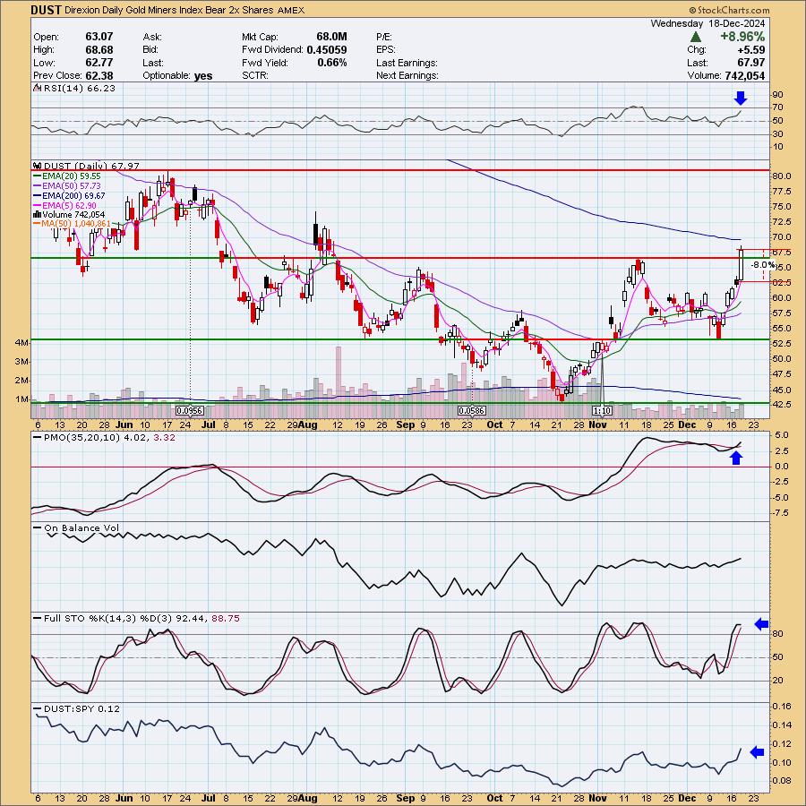Click the 0.16 tick on the DUST:SPY axis
806x806 pixels.
click(x=782, y=707)
